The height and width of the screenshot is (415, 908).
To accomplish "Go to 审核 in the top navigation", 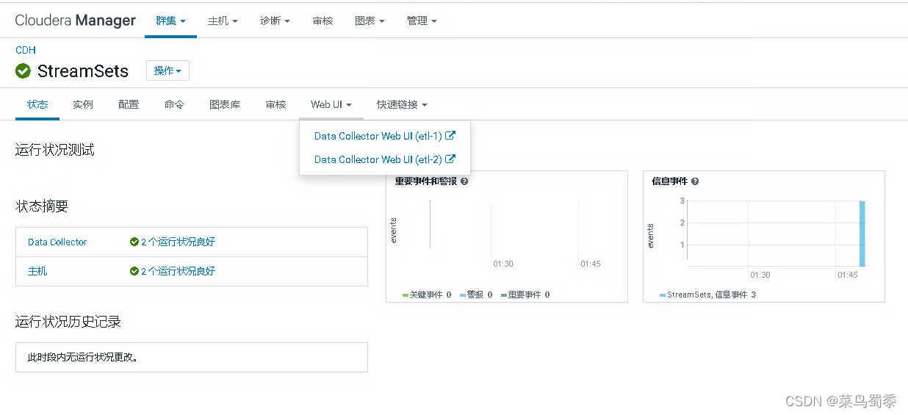I will click(323, 21).
